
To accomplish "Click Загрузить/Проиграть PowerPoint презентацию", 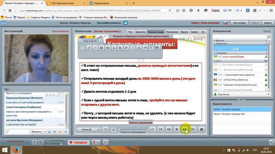I will (141, 36).
